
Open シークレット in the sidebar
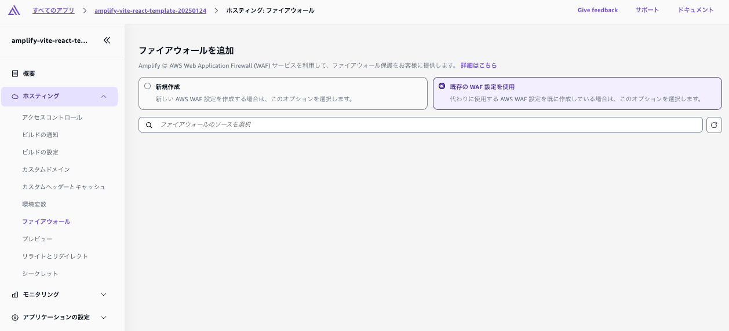pyautogui.click(x=40, y=274)
